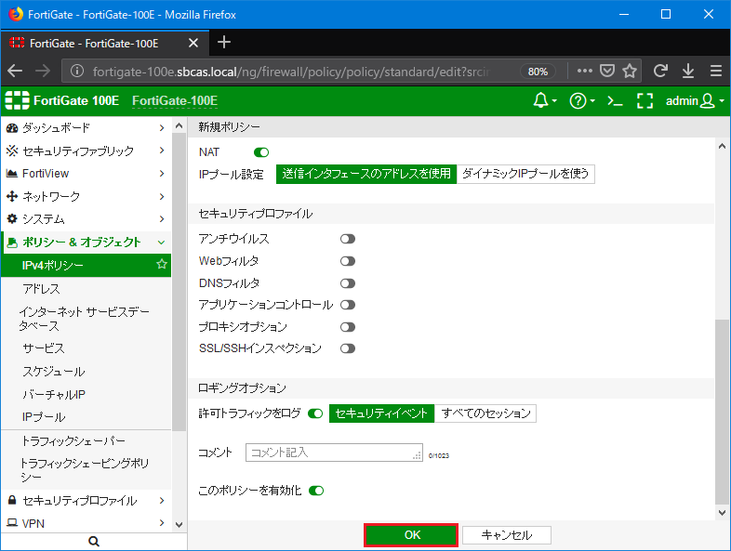Open the admin user menu

tap(695, 100)
